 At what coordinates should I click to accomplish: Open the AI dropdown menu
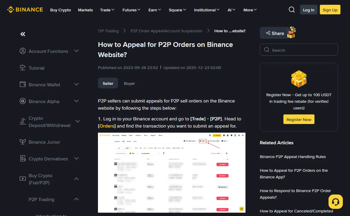click(231, 10)
